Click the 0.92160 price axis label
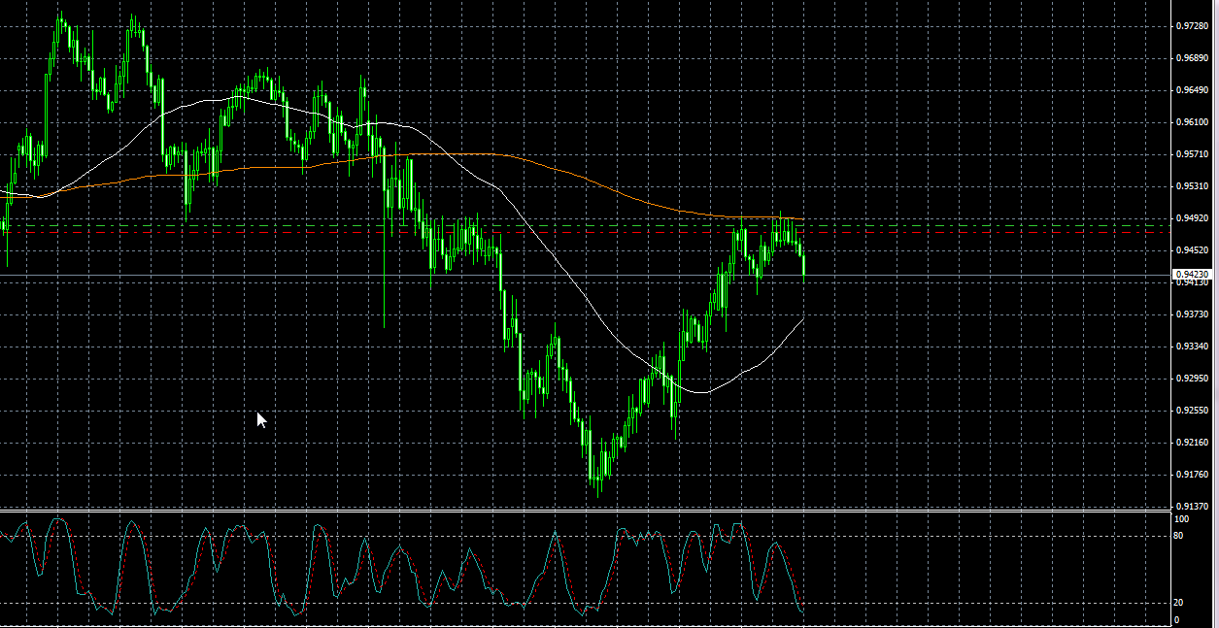Image resolution: width=1219 pixels, height=628 pixels. click(x=1193, y=443)
